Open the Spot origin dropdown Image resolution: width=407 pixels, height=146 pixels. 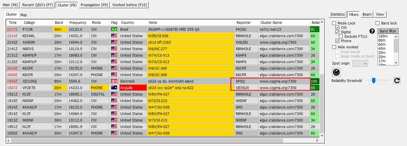(360, 63)
